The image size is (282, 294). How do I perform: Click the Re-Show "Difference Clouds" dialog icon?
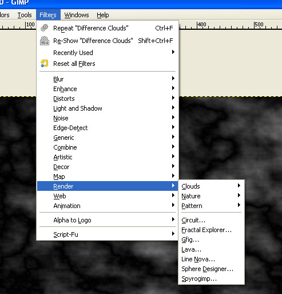(x=45, y=41)
